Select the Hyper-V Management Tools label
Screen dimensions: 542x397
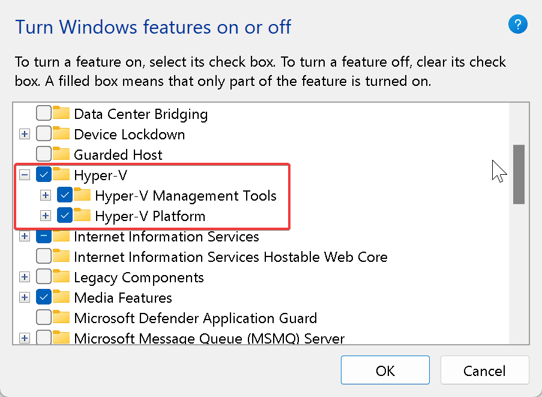coord(185,196)
